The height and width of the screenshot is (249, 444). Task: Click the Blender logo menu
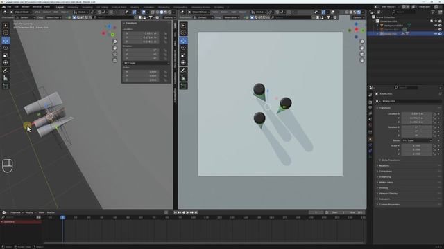click(x=3, y=7)
